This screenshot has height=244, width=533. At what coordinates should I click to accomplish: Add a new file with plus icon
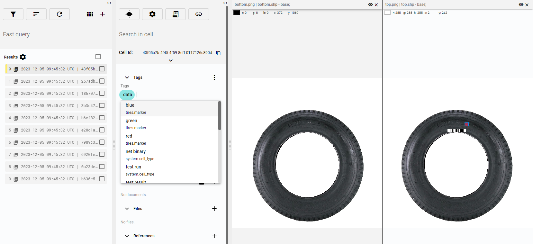click(x=214, y=209)
